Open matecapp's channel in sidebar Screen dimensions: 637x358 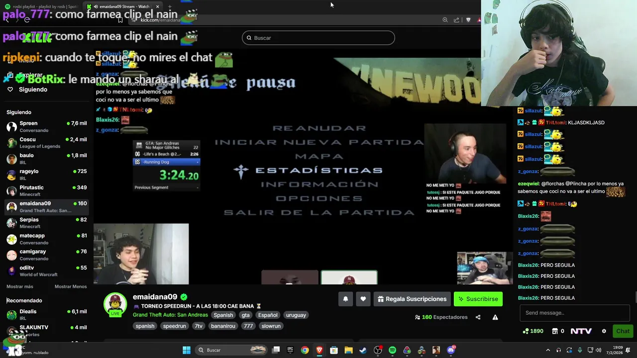click(46, 239)
